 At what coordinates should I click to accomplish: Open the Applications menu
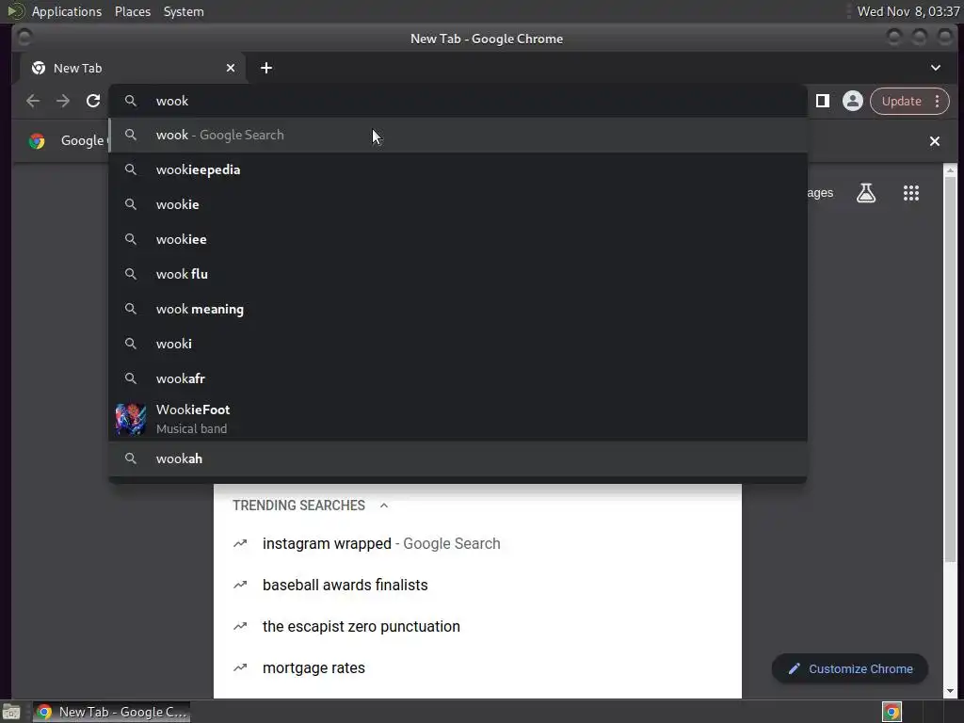67,11
